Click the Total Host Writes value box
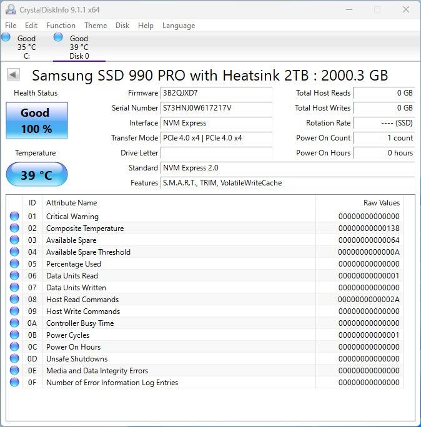421x427 pixels. 384,108
